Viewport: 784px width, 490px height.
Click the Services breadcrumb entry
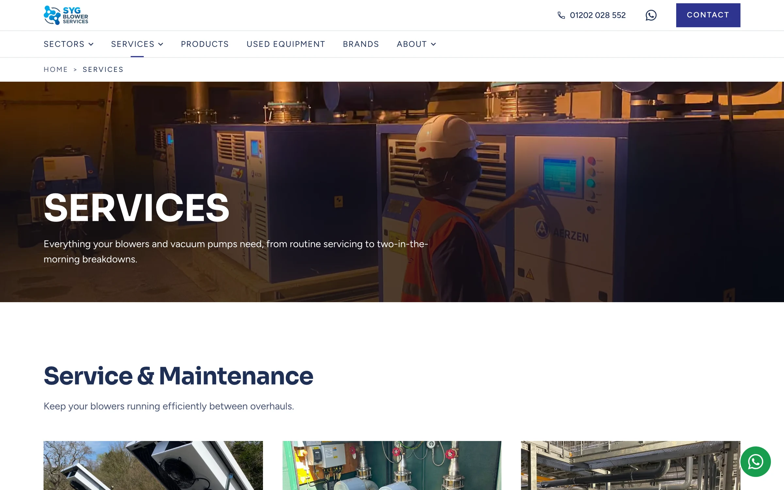tap(103, 70)
